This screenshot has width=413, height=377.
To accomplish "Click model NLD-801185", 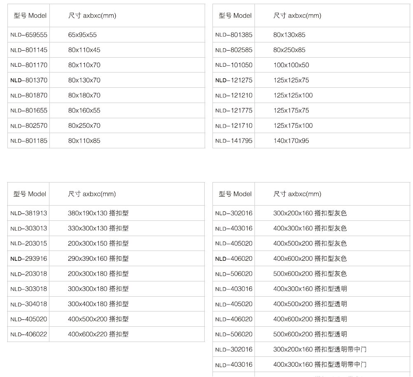I will pyautogui.click(x=29, y=141).
